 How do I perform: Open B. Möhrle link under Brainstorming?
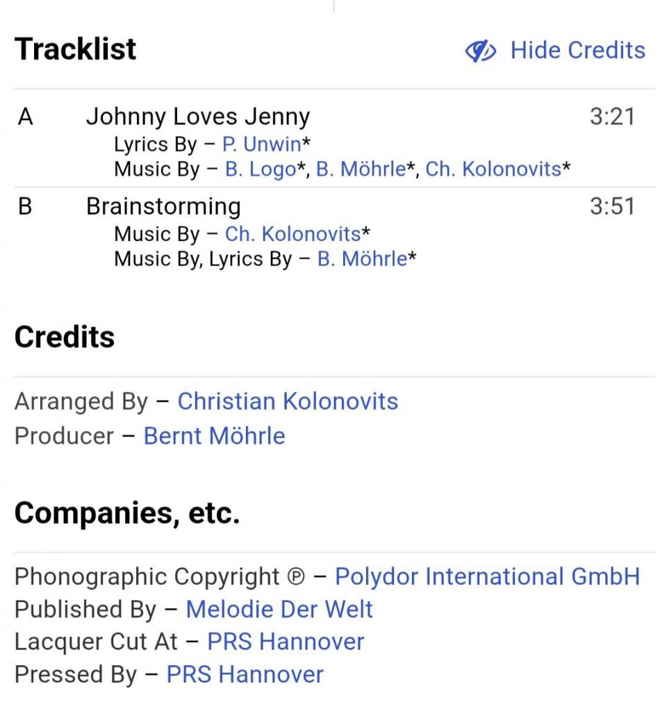tap(362, 259)
